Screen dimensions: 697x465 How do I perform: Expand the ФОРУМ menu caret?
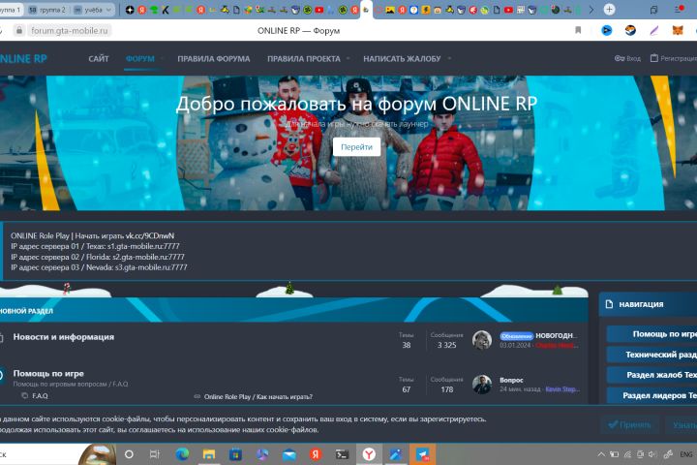163,58
